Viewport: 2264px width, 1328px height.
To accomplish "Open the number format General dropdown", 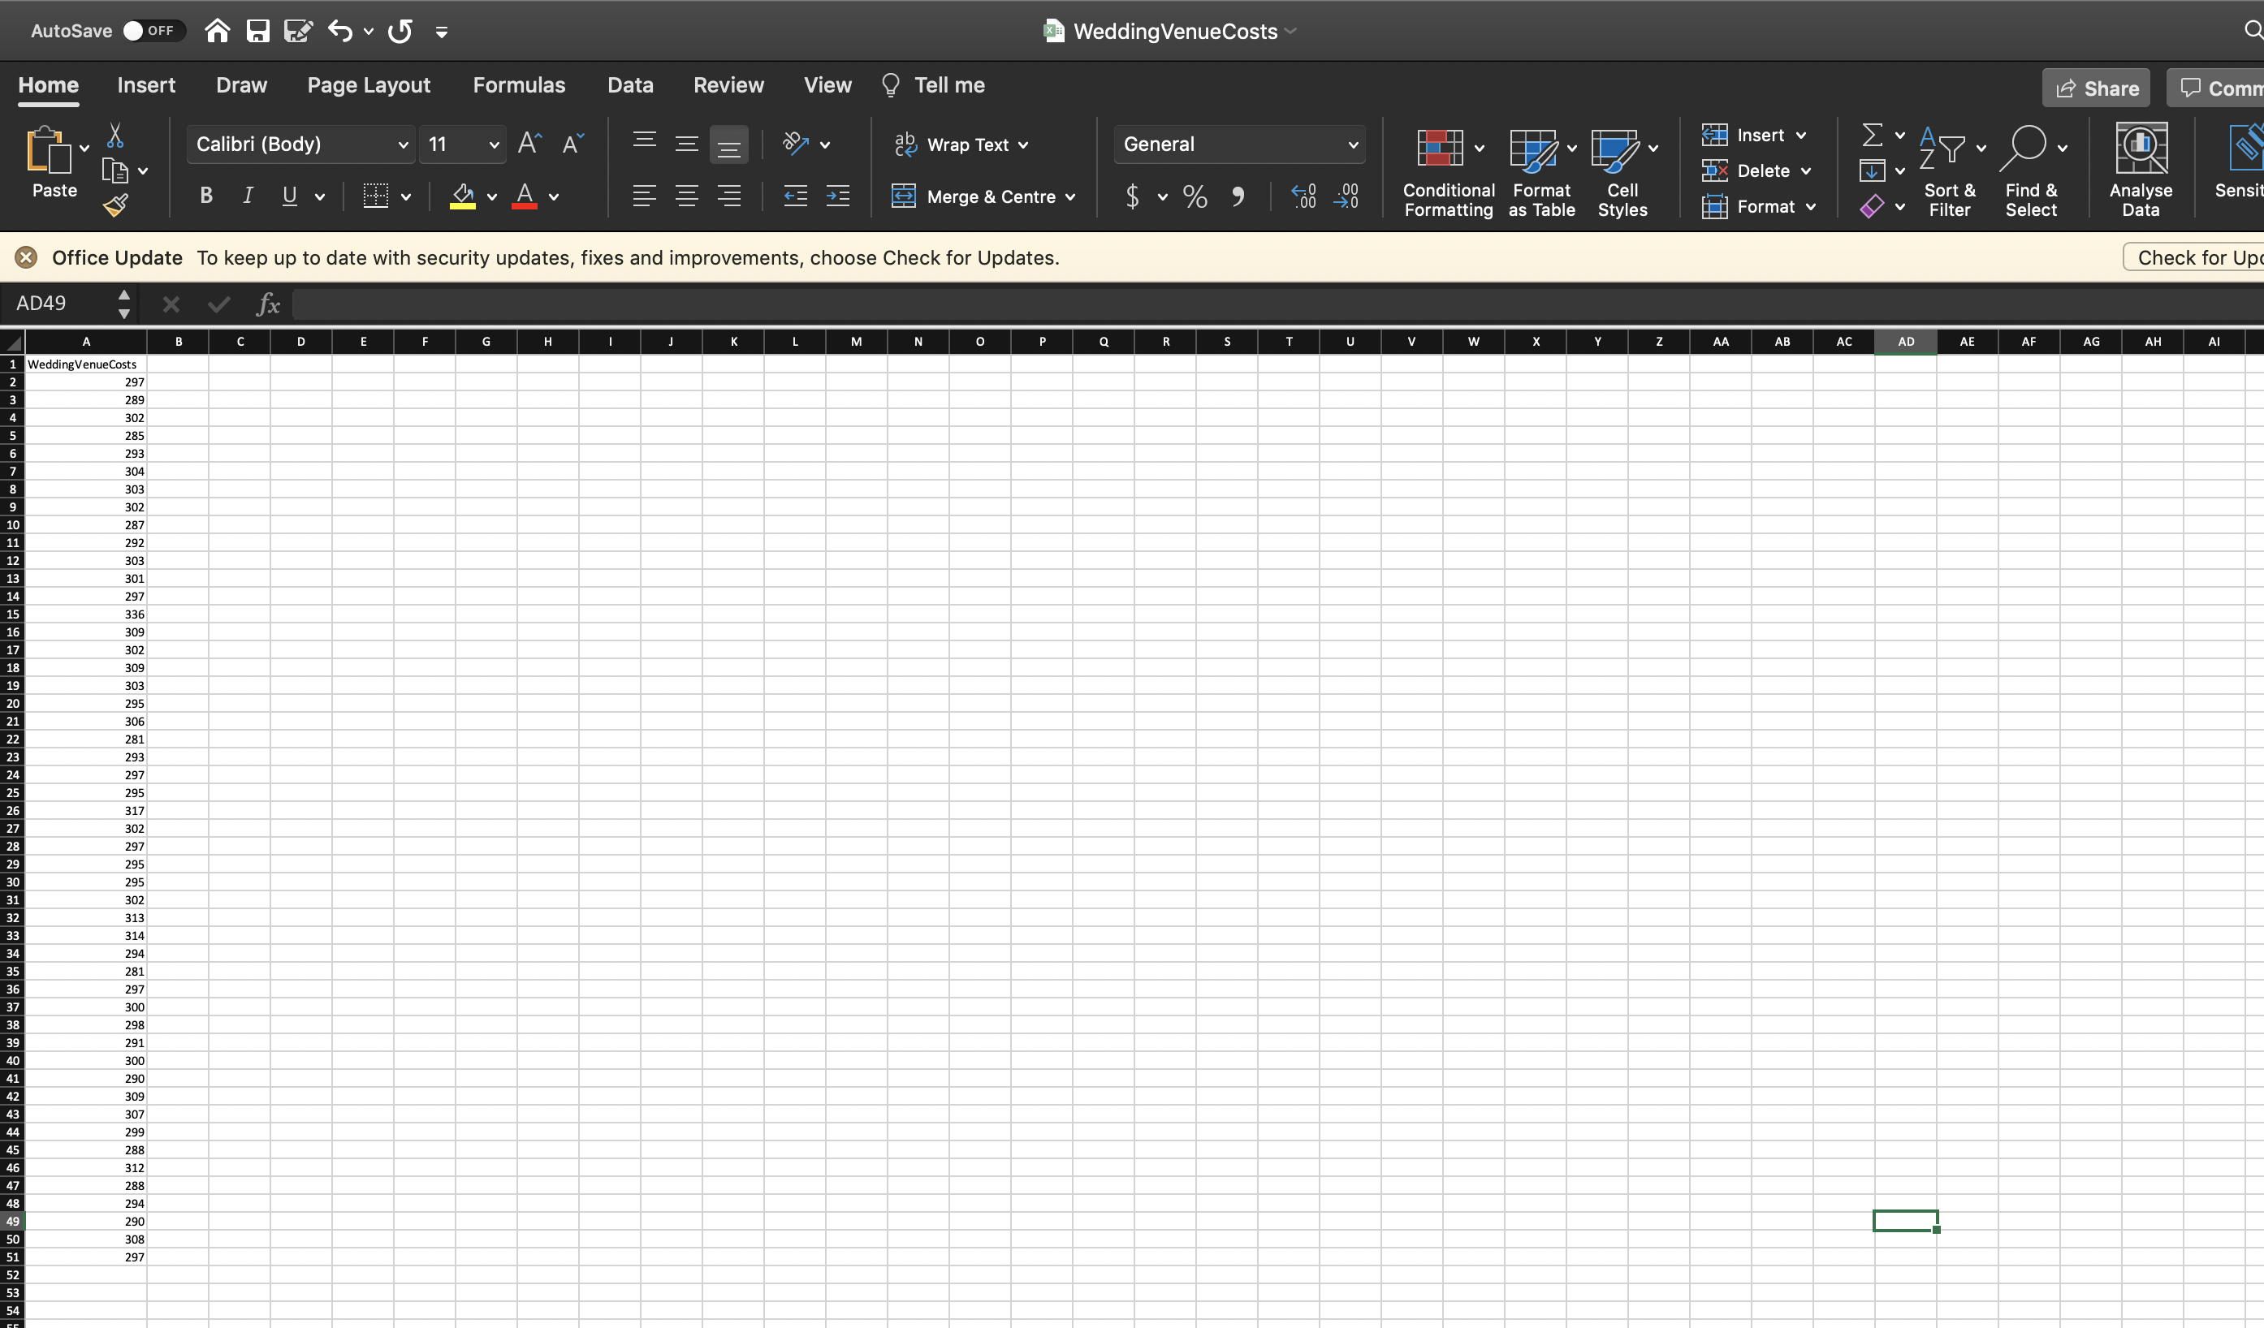I will pyautogui.click(x=1352, y=144).
